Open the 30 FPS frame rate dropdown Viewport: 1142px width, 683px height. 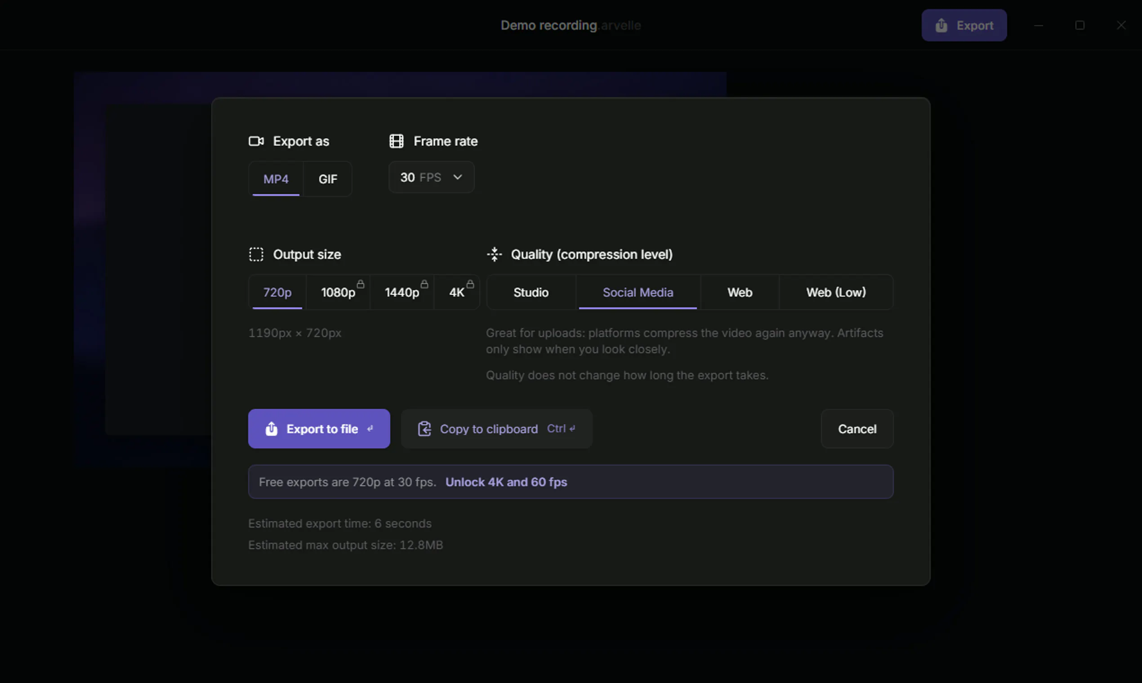click(431, 177)
